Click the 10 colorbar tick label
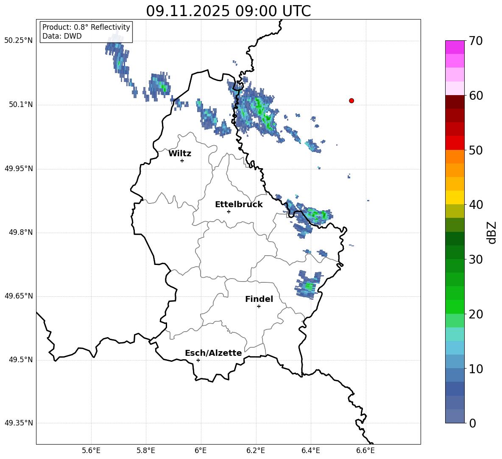The height and width of the screenshot is (459, 502). 476,369
